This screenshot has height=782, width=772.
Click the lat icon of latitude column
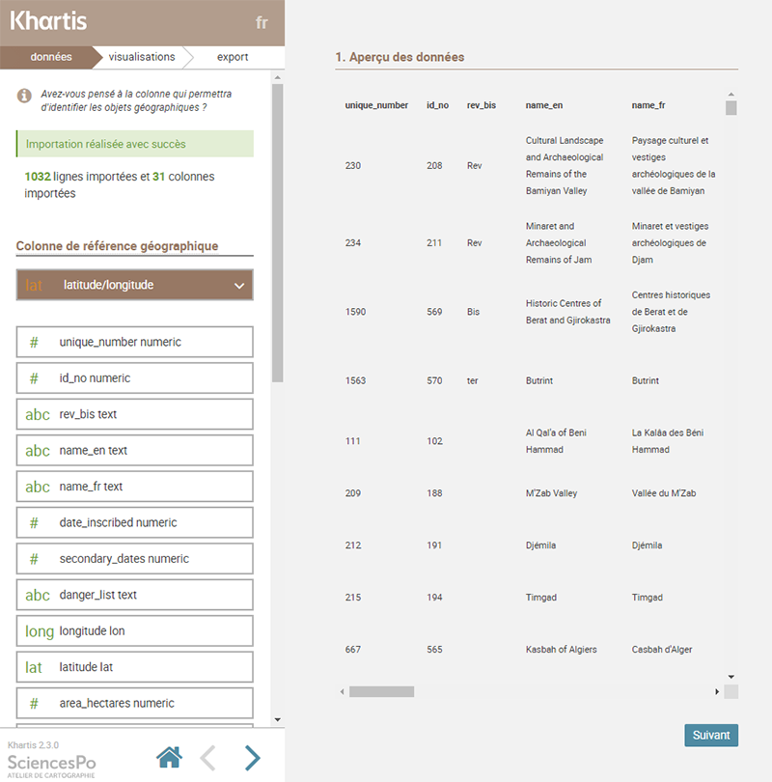click(34, 667)
